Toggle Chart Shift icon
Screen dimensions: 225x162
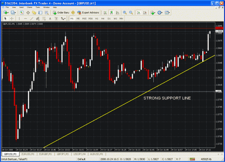pos(145,13)
